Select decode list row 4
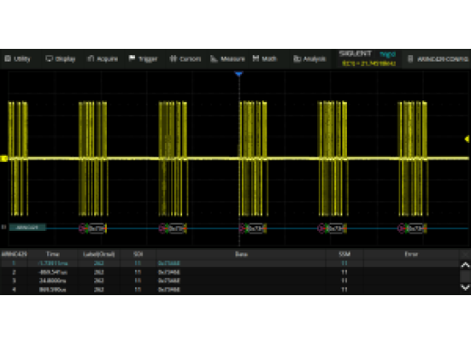 click(x=229, y=290)
